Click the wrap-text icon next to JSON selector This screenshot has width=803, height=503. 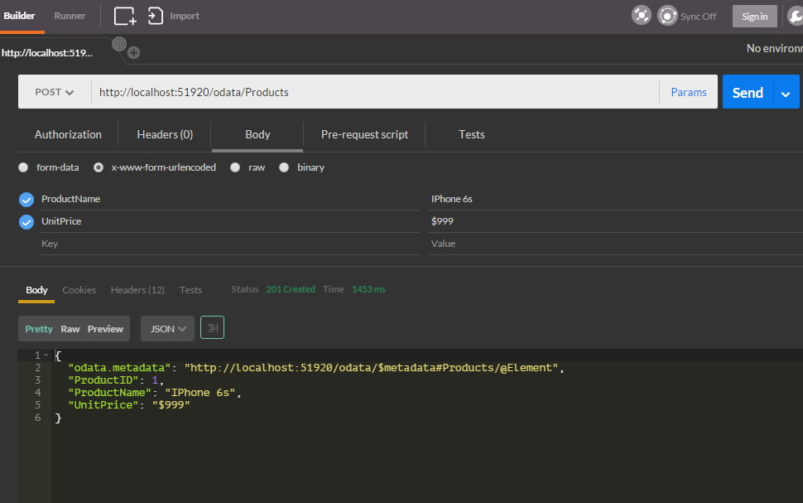tap(212, 328)
